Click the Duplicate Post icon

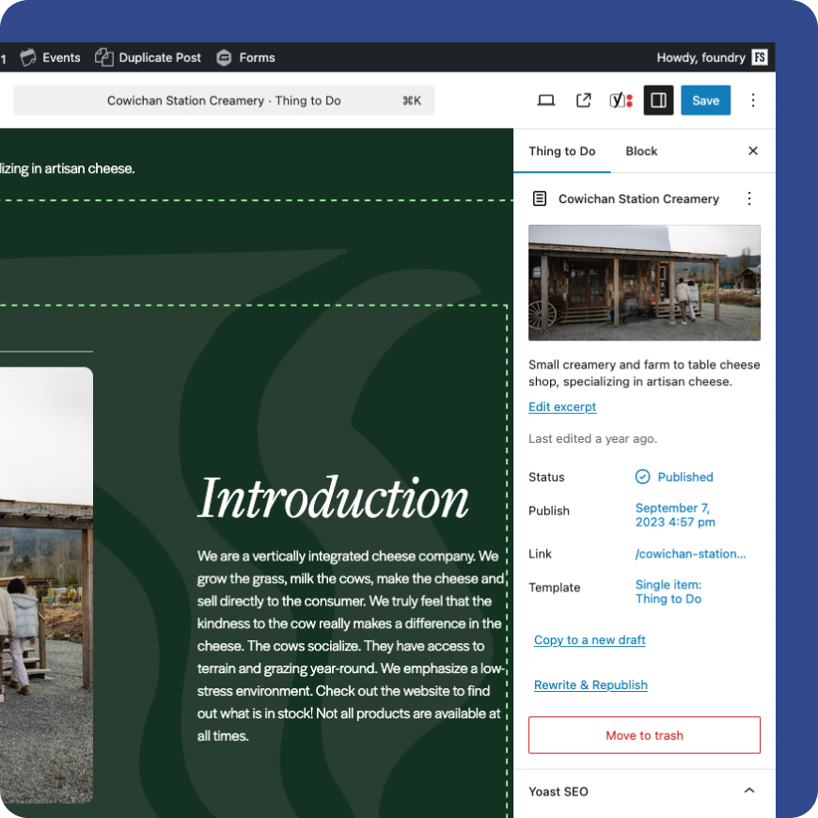[103, 57]
